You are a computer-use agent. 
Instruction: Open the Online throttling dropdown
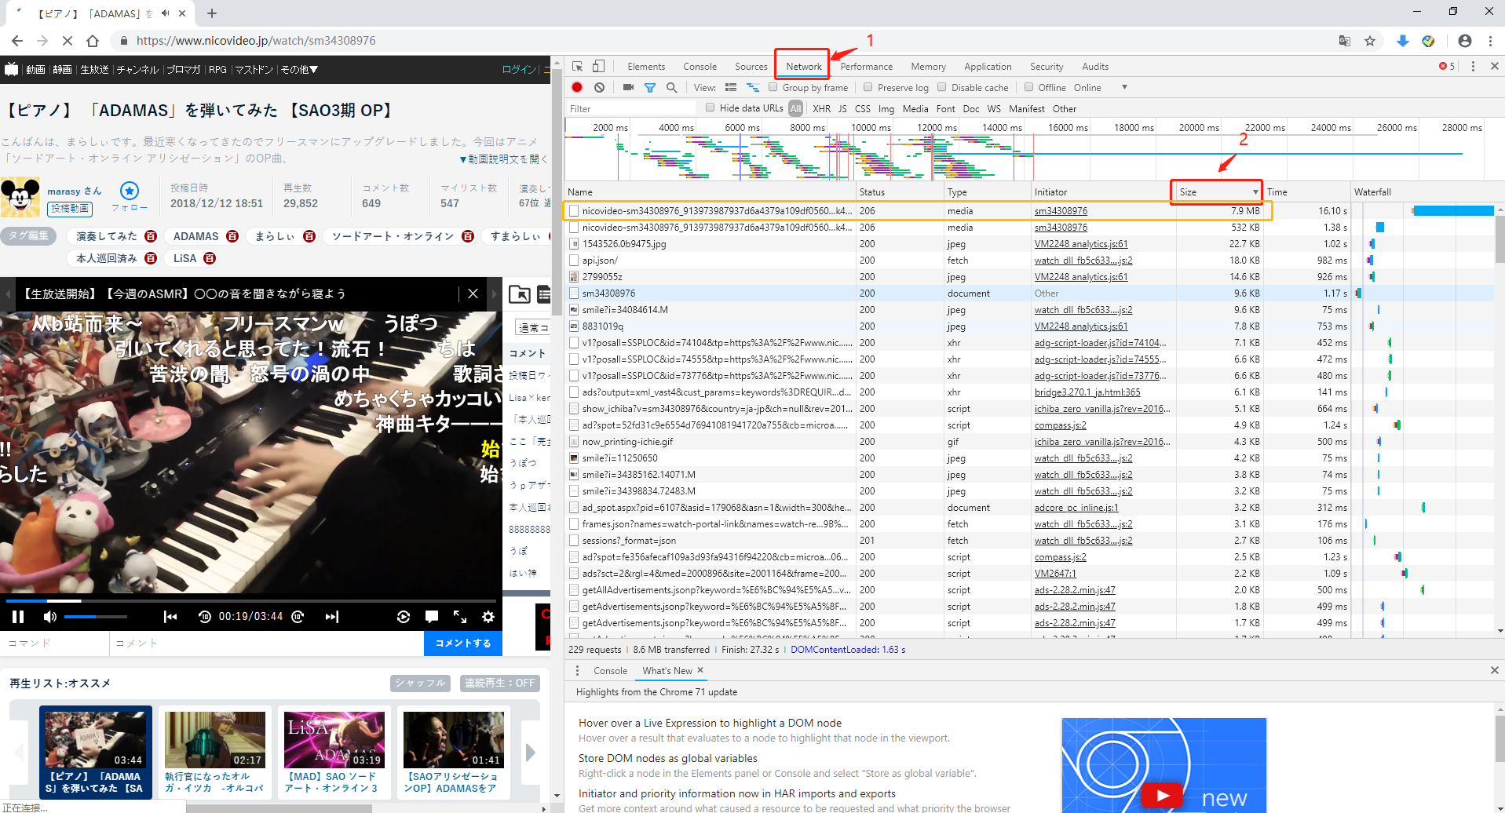(x=1101, y=87)
